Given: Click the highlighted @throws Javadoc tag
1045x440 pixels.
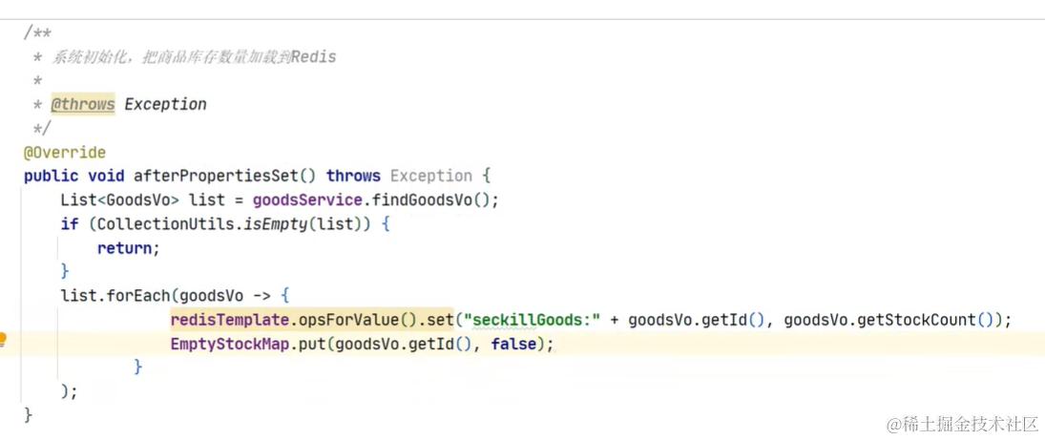Looking at the screenshot, I should (83, 105).
